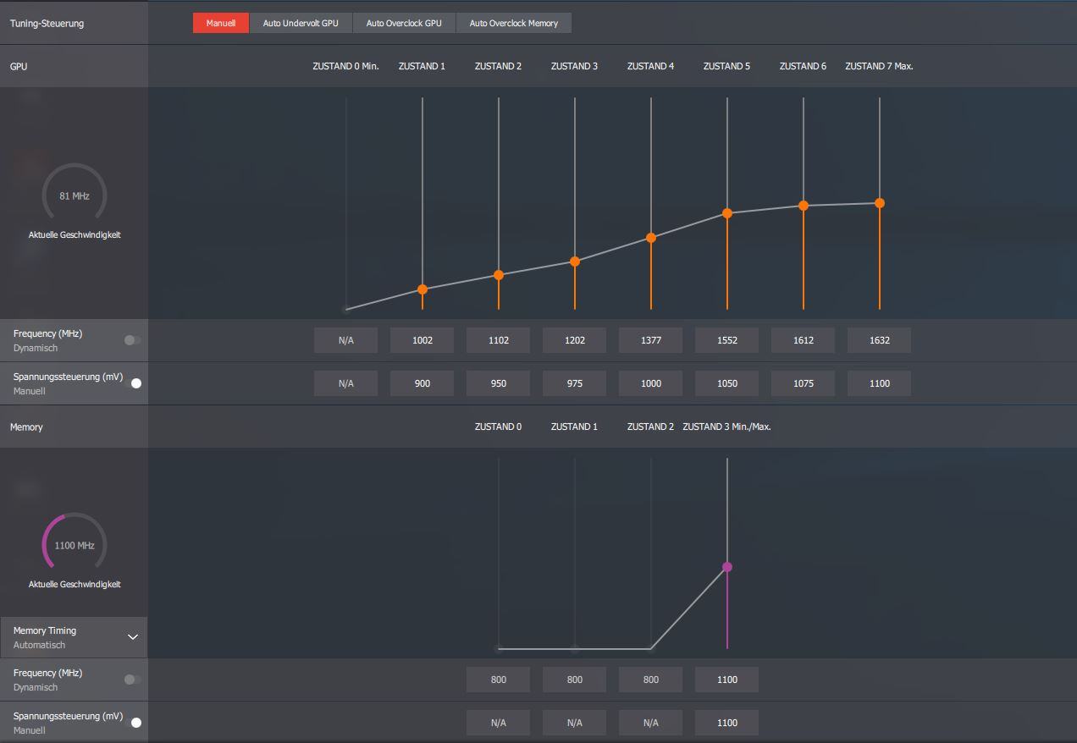Click Memory Zustand 3 frequency field 1100
This screenshot has width=1077, height=743.
[x=727, y=680]
